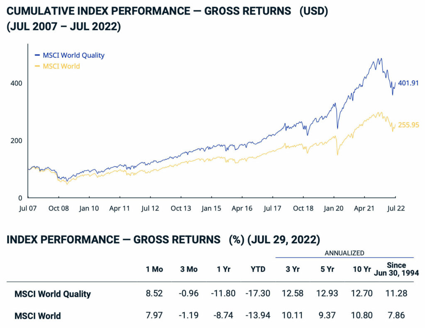
Task: Click the blue MSCI World Quality legend swatch
Action: 37,55
